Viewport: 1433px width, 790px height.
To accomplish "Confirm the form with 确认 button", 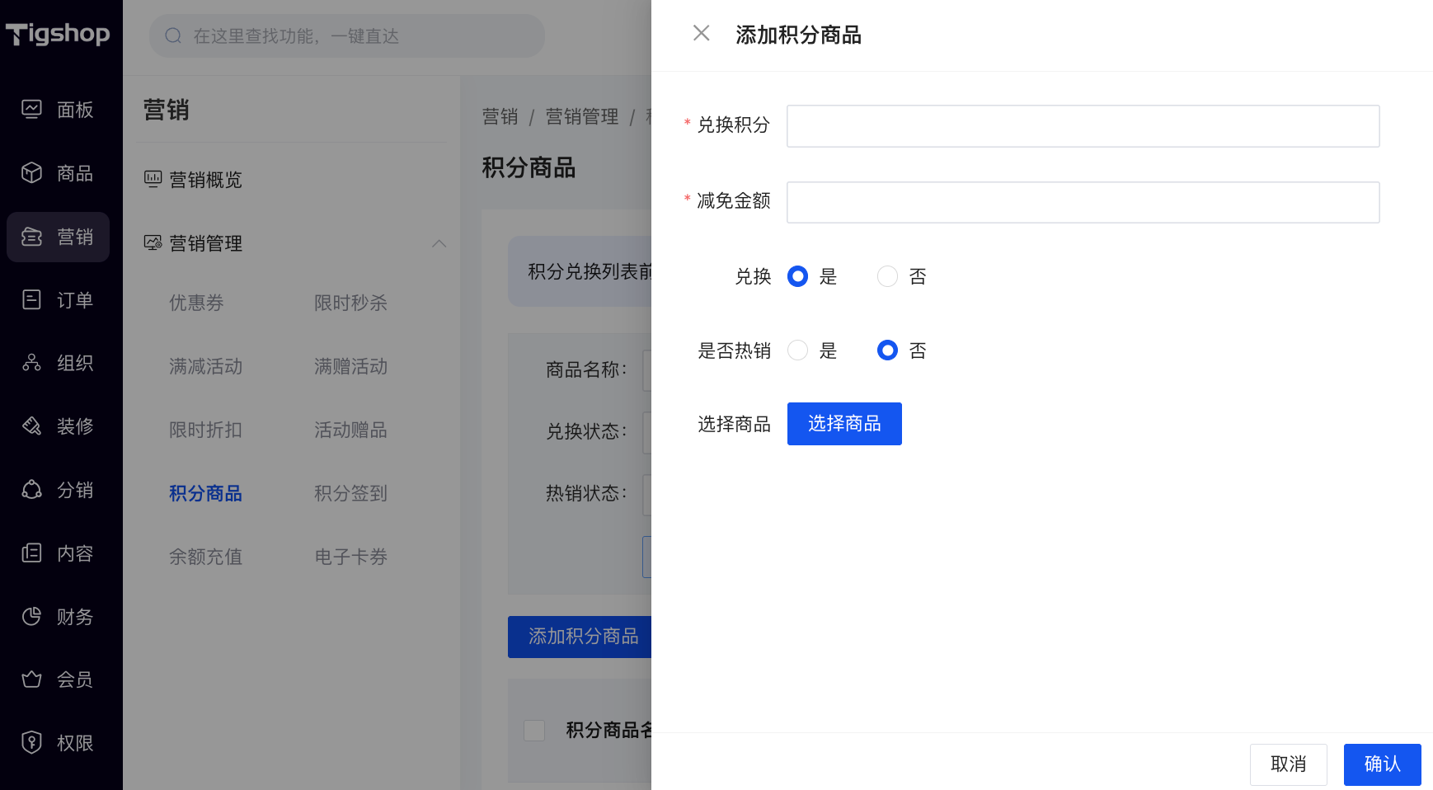I will coord(1381,764).
